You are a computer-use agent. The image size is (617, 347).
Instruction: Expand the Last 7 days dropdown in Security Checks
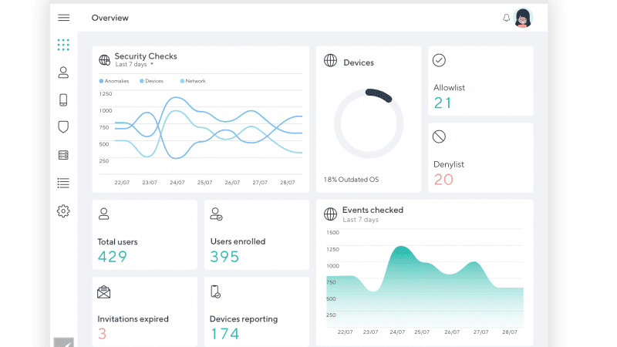coord(134,65)
